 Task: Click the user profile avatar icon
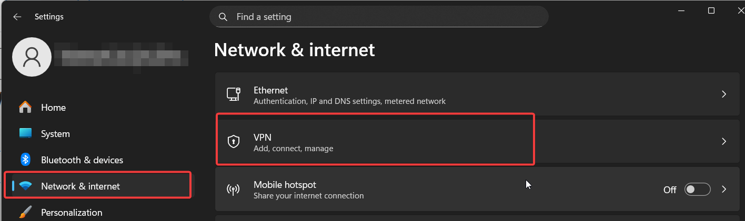(x=32, y=57)
